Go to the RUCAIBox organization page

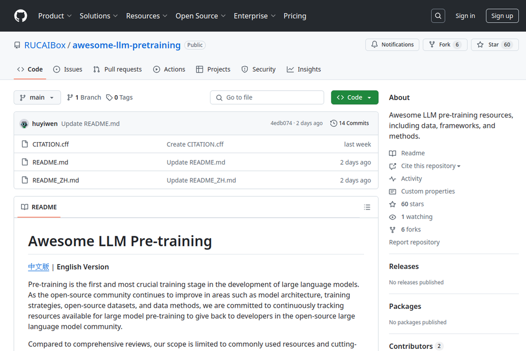pyautogui.click(x=45, y=45)
